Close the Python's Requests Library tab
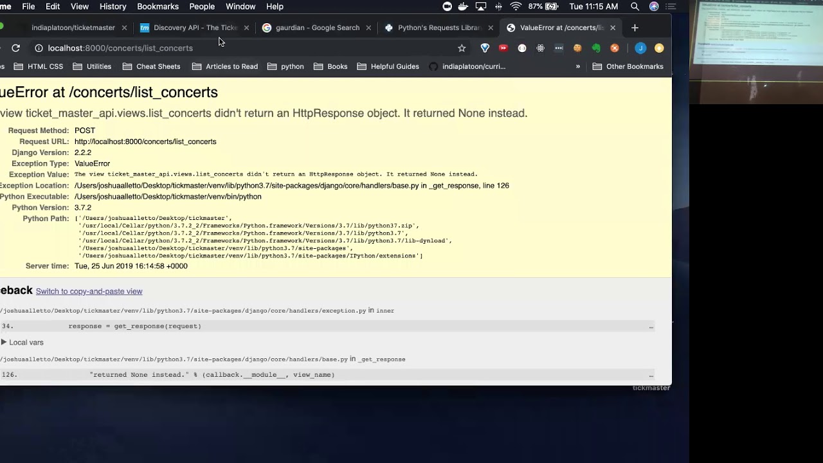Viewport: 823px width, 463px height. 491,28
